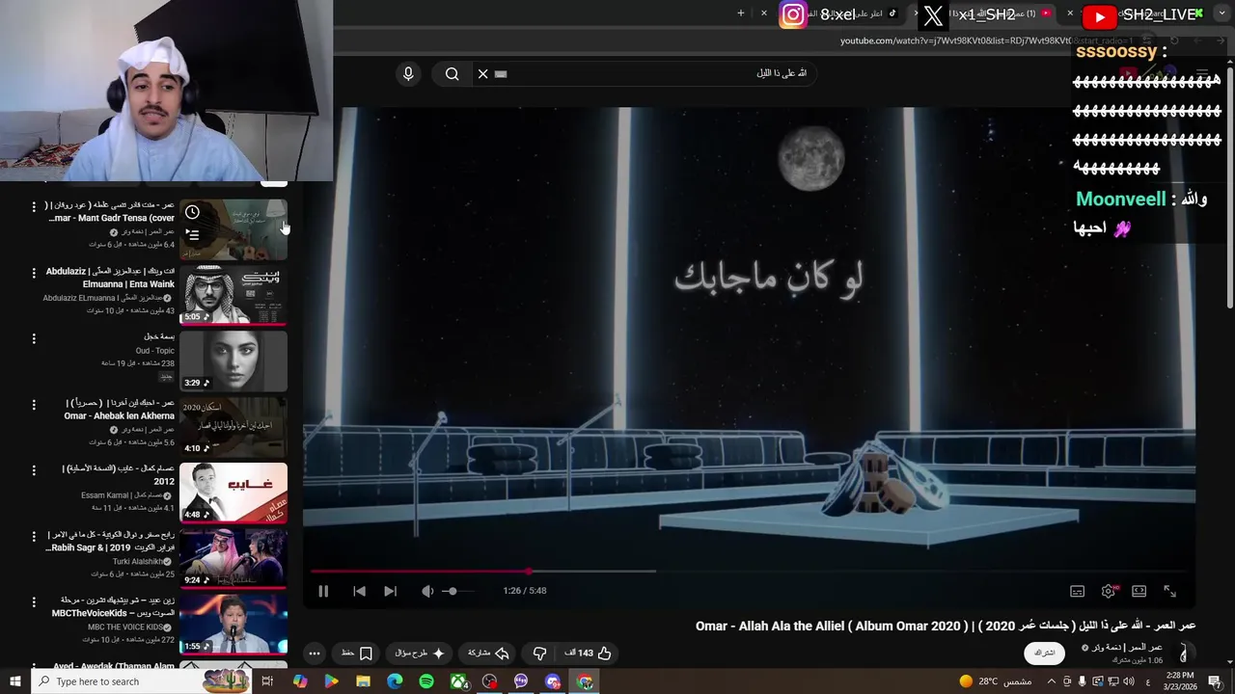Skip to previous video in playlist
The width and height of the screenshot is (1235, 694).
click(359, 591)
